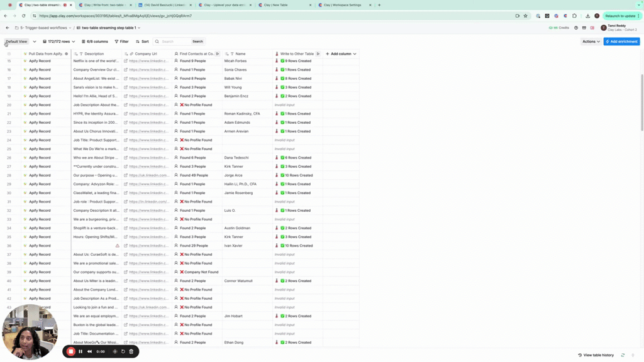Open the 6/8 columns visibility dropdown

pyautogui.click(x=94, y=41)
